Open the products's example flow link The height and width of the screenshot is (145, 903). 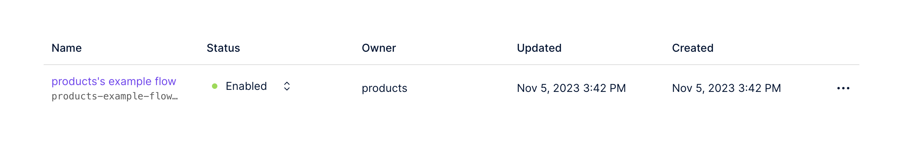pyautogui.click(x=113, y=81)
